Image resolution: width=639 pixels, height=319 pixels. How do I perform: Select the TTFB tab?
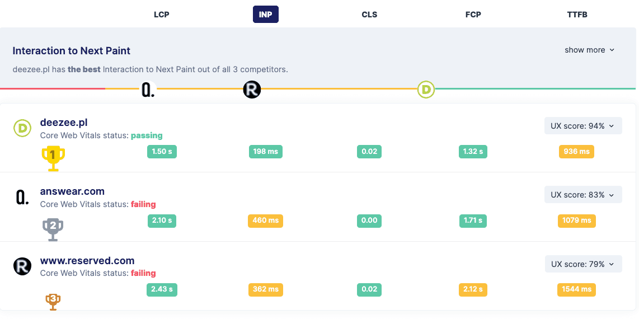(x=577, y=15)
